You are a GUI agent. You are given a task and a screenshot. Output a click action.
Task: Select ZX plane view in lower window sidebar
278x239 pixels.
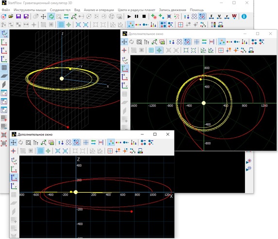[x=14, y=178]
